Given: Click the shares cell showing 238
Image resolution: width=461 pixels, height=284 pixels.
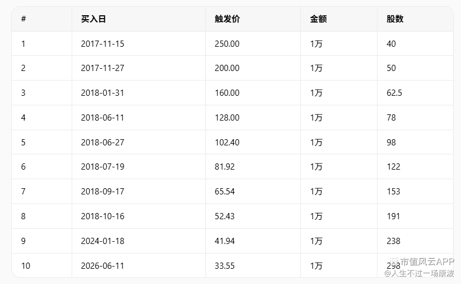Looking at the screenshot, I should coord(393,241).
